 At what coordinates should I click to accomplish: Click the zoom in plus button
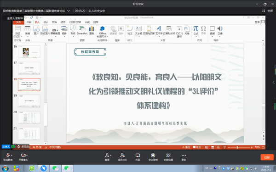click(x=252, y=147)
